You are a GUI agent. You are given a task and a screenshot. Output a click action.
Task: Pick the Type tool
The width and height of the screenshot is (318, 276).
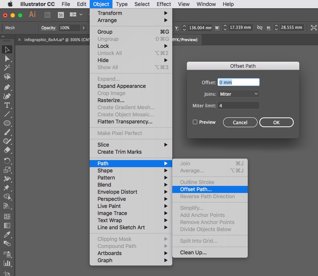click(7, 105)
